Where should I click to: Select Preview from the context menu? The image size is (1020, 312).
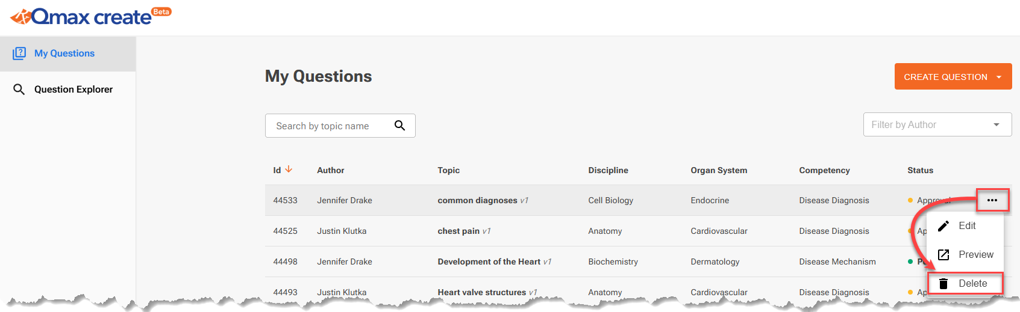pyautogui.click(x=975, y=255)
